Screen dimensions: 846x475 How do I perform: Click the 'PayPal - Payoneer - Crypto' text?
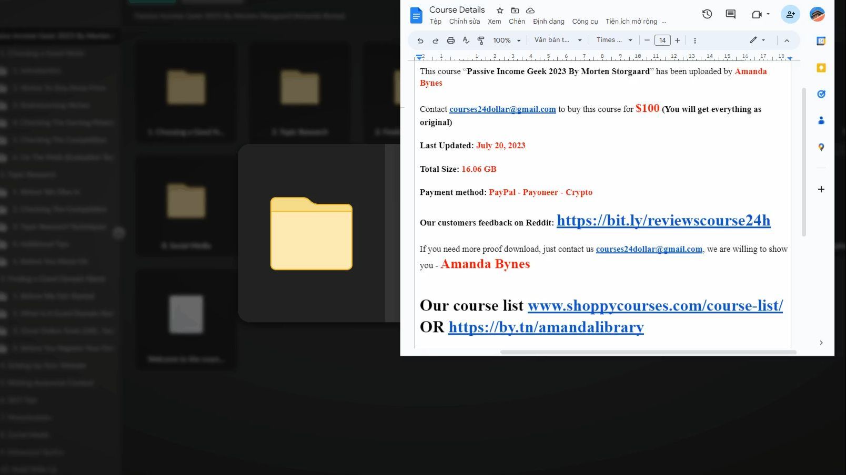coord(541,192)
